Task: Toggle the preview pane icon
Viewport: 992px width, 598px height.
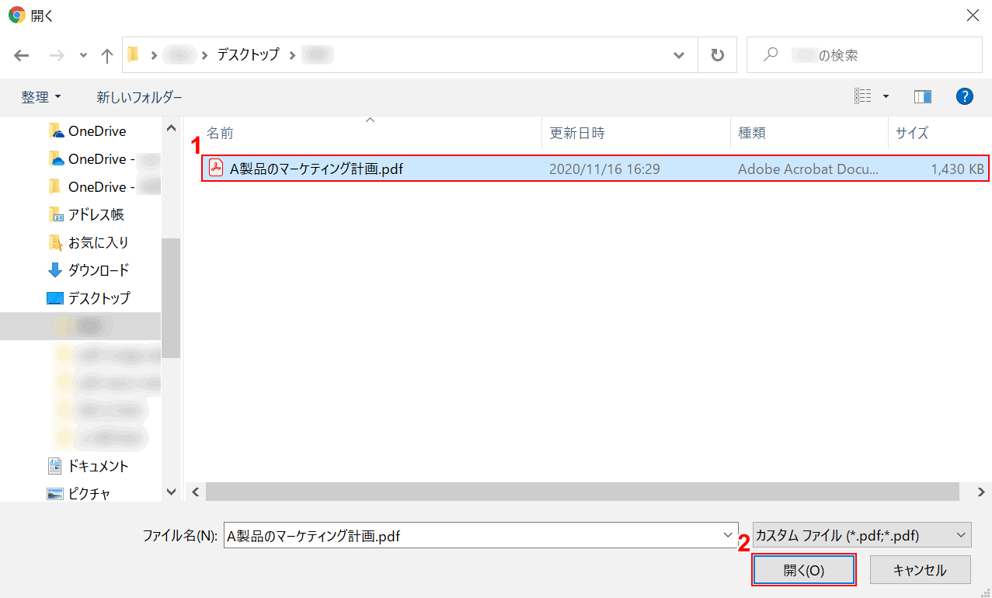Action: (x=923, y=96)
